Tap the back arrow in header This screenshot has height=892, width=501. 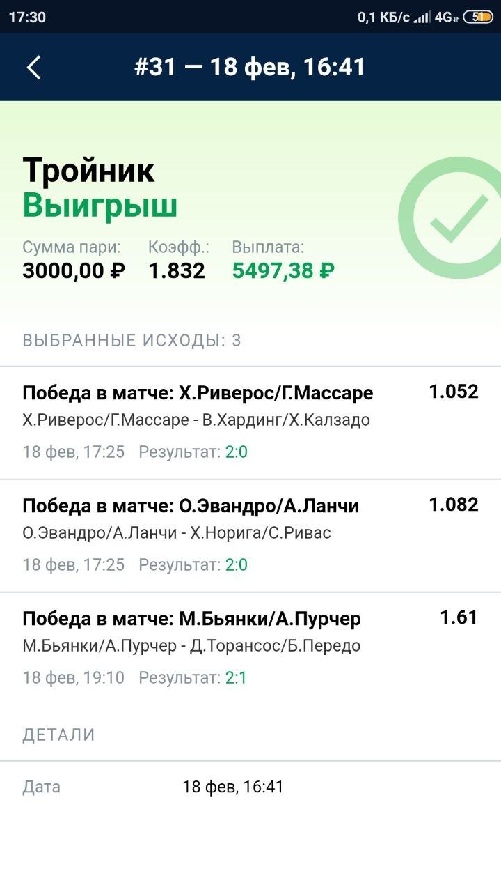click(33, 68)
